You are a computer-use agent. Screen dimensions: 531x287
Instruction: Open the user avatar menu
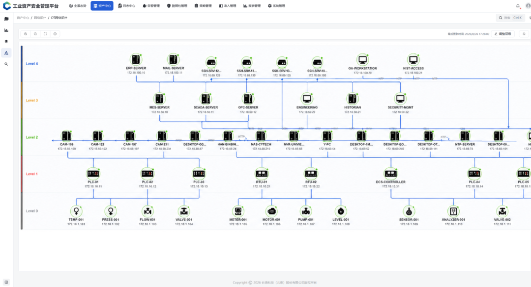[528, 6]
